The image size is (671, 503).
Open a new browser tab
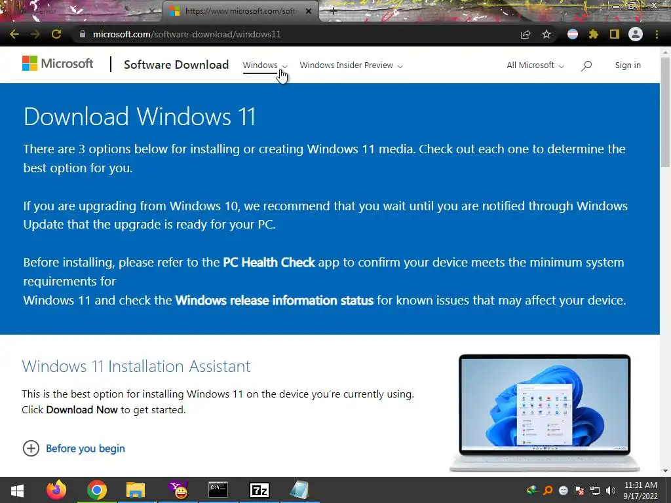click(x=333, y=11)
